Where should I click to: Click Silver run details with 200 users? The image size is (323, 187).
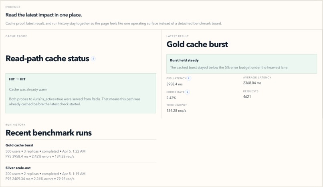(45, 176)
